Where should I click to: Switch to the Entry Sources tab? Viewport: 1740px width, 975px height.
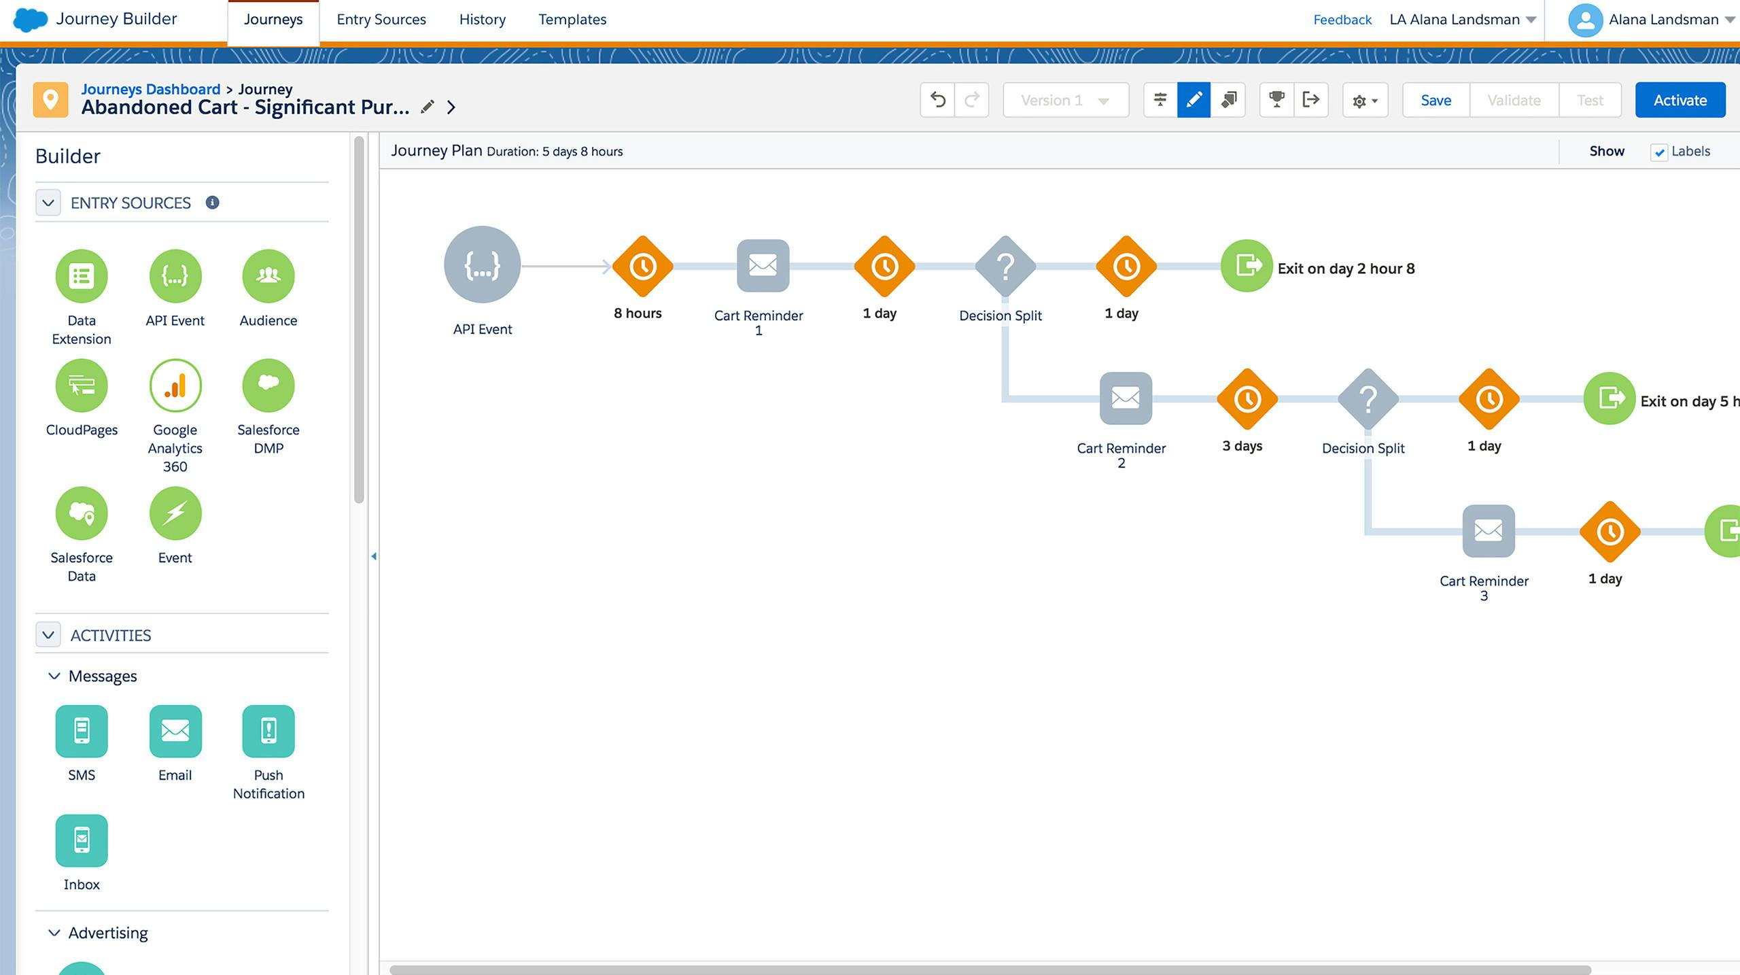(x=381, y=19)
